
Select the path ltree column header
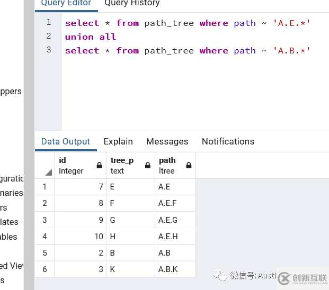tap(175, 166)
